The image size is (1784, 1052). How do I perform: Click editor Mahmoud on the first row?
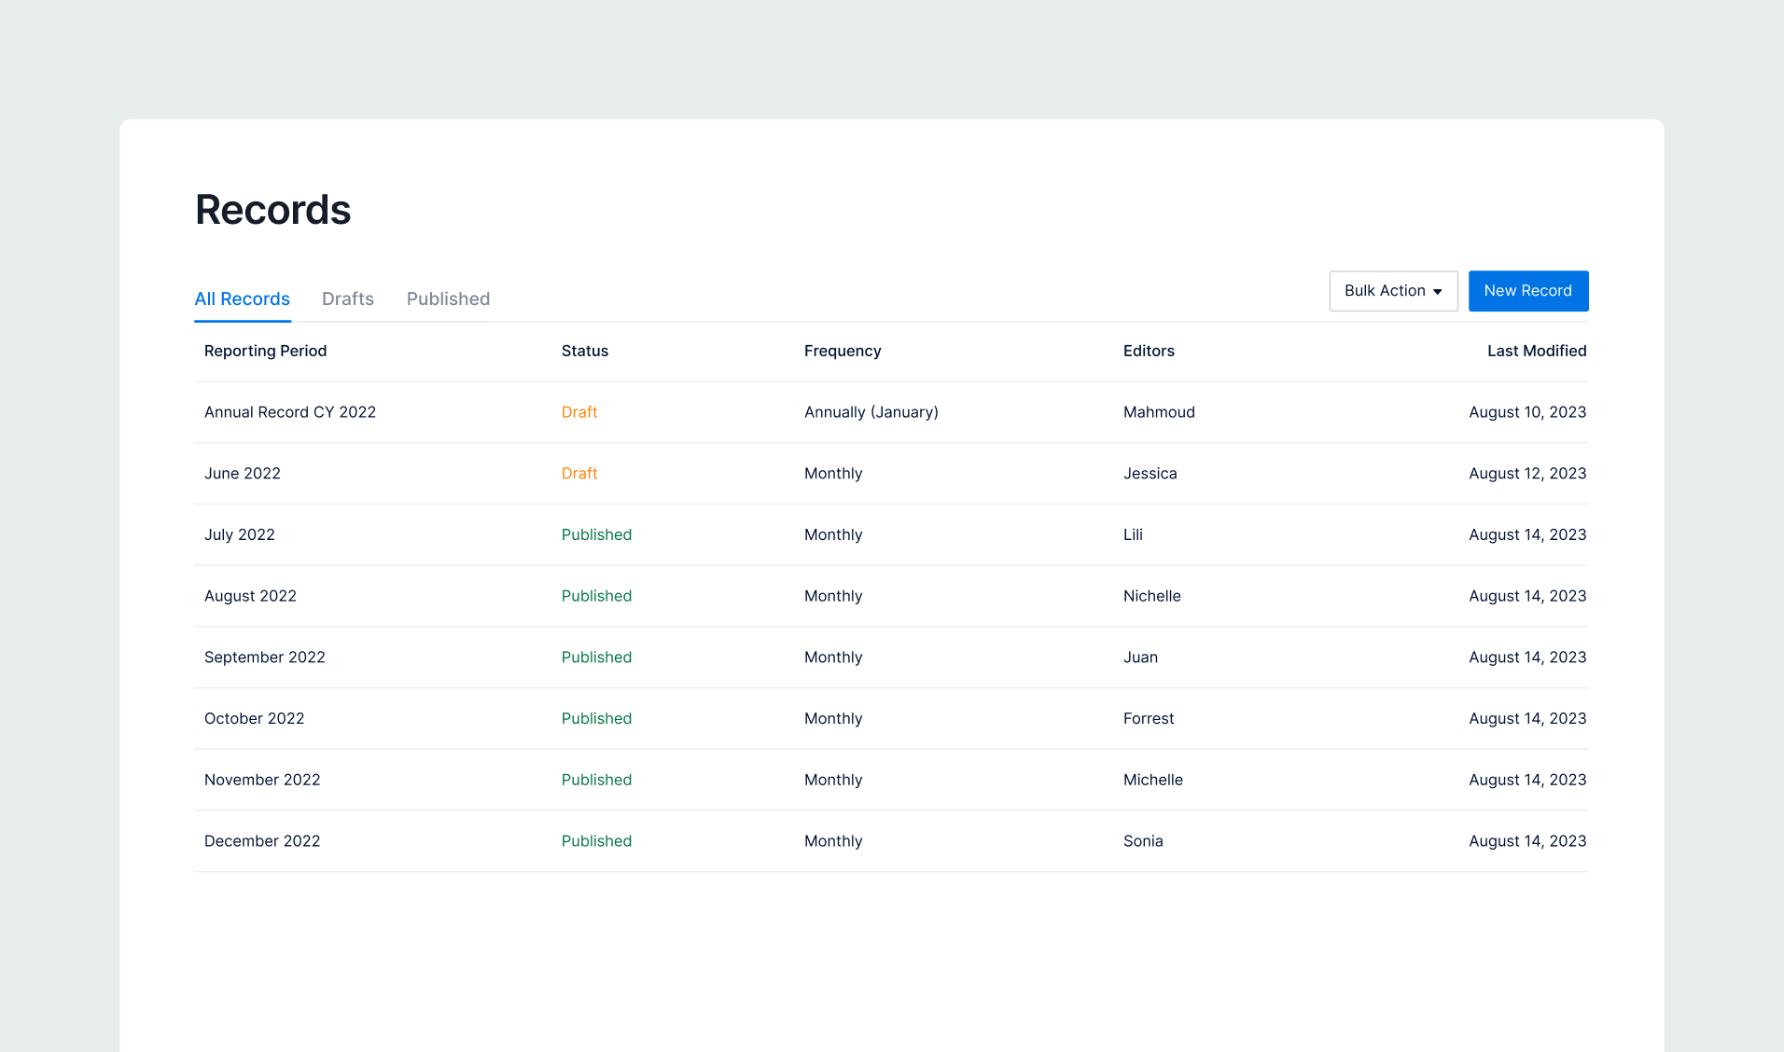click(x=1159, y=411)
